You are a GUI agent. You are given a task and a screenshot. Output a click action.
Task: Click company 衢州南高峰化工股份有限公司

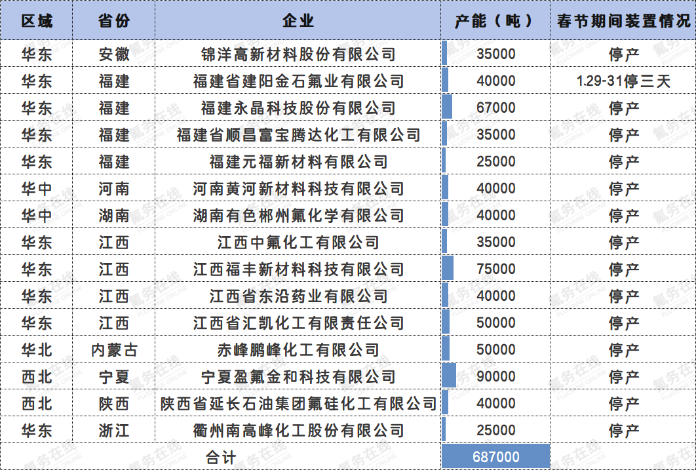tap(298, 431)
